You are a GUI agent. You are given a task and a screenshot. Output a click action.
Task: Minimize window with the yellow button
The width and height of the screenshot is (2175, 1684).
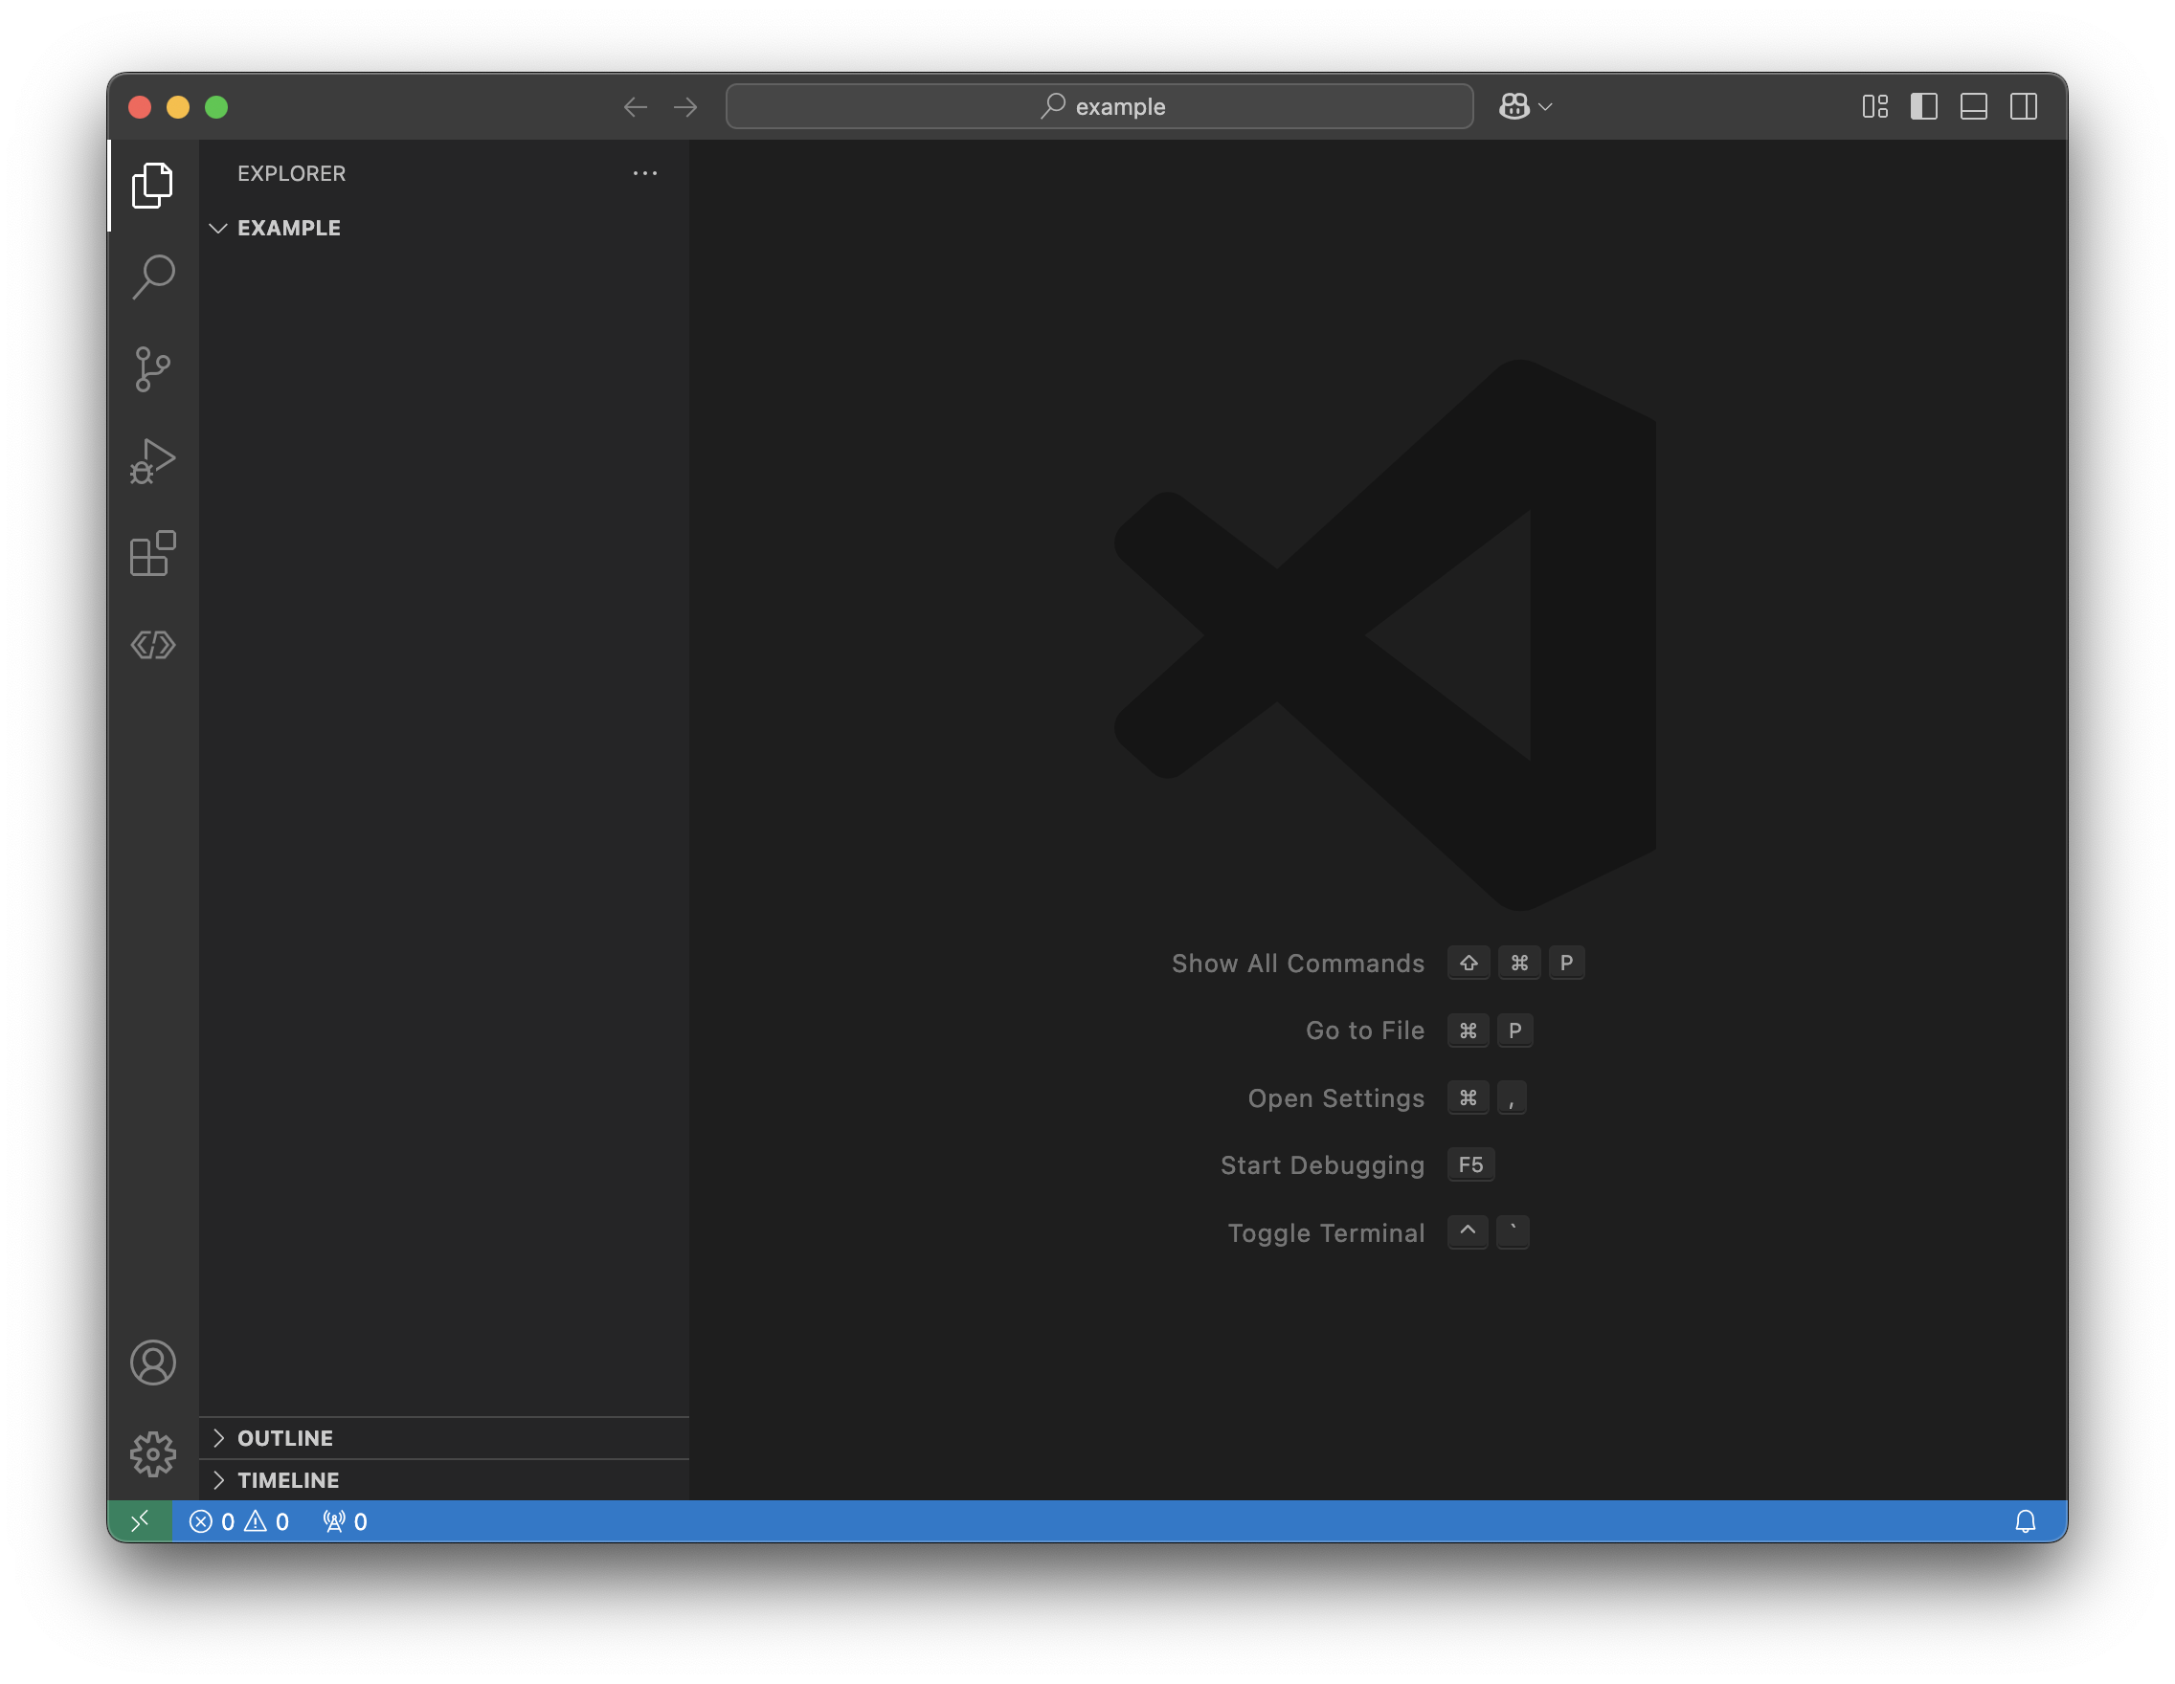(x=178, y=106)
